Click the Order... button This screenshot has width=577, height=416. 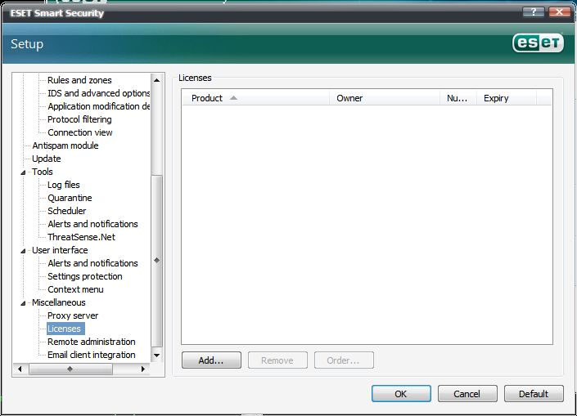click(x=344, y=360)
